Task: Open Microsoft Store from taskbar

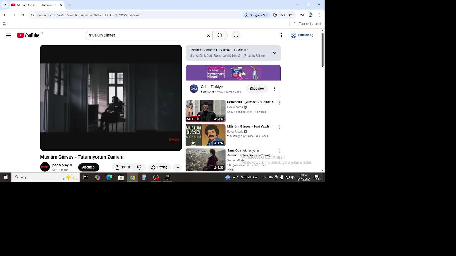Action: [121, 177]
